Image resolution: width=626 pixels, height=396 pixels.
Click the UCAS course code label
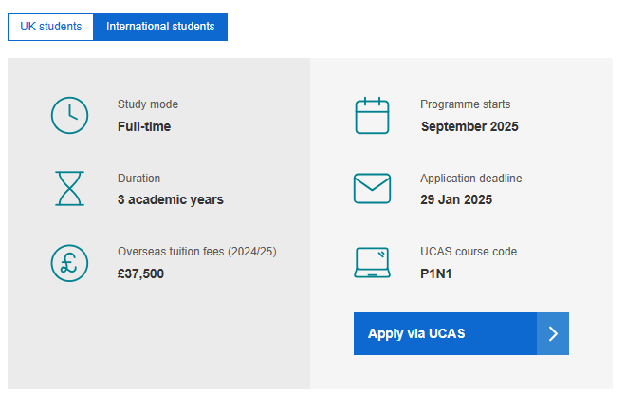469,252
